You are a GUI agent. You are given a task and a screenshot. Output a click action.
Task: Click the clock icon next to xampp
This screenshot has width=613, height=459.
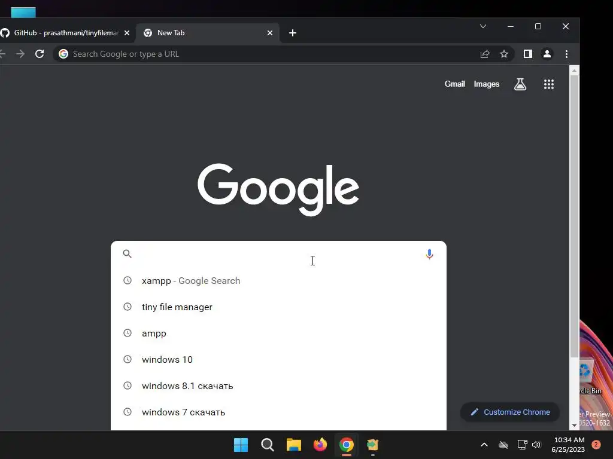point(128,280)
